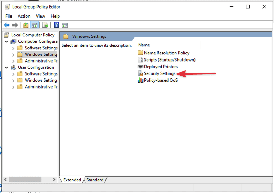Click the Export List toolbar icon
The width and height of the screenshot is (274, 193).
(x=45, y=25)
